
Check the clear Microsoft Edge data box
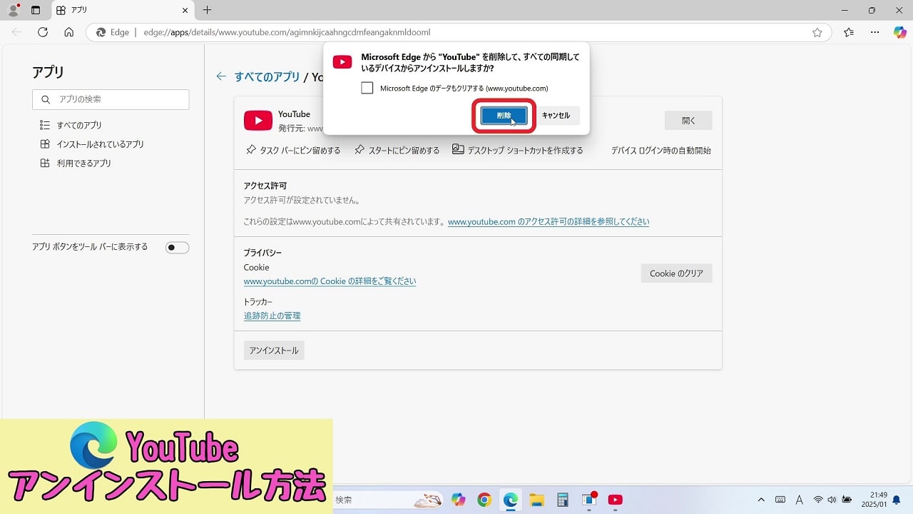coord(367,88)
